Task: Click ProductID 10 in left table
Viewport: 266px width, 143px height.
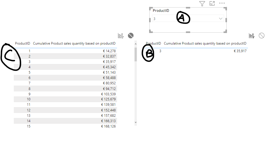Action: 29,99
